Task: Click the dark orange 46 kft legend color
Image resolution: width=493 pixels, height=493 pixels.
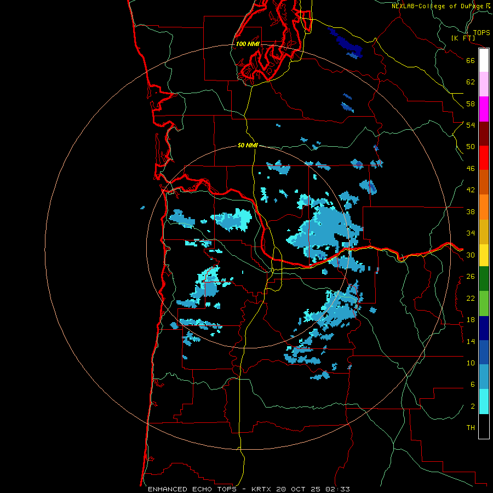Action: (484, 182)
